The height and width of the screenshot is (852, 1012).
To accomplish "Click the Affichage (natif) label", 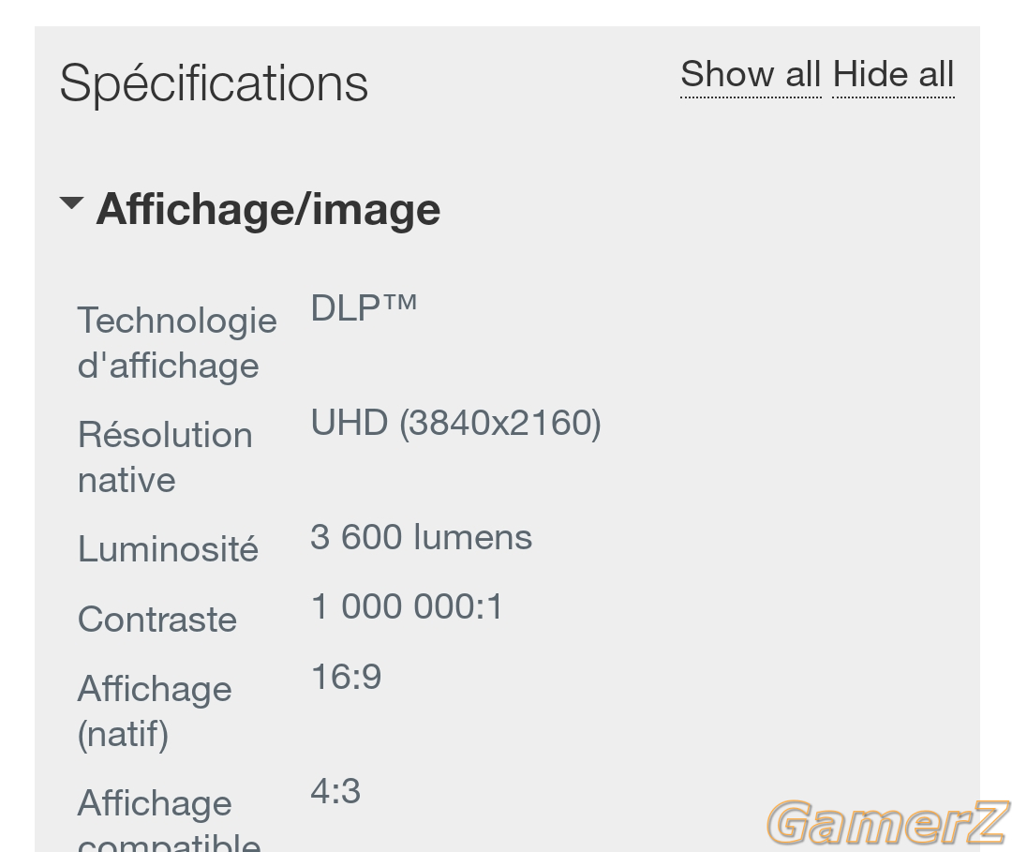I will pyautogui.click(x=155, y=710).
